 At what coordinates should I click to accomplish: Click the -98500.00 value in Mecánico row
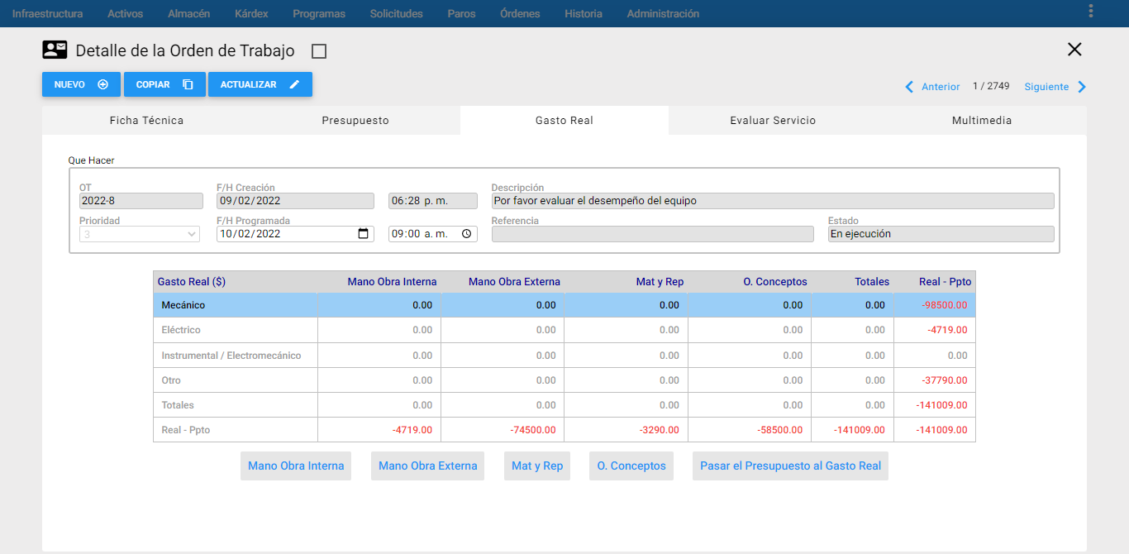point(944,305)
